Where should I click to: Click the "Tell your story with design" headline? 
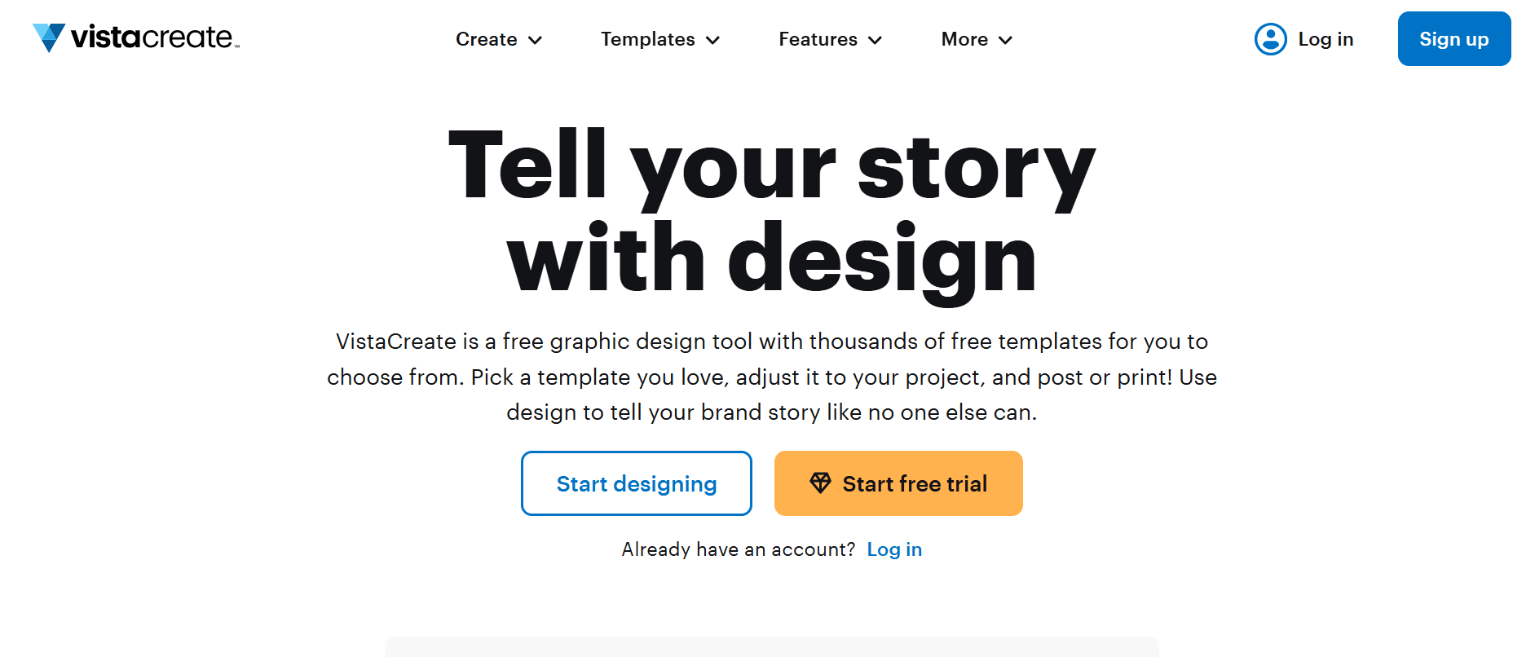click(x=771, y=212)
